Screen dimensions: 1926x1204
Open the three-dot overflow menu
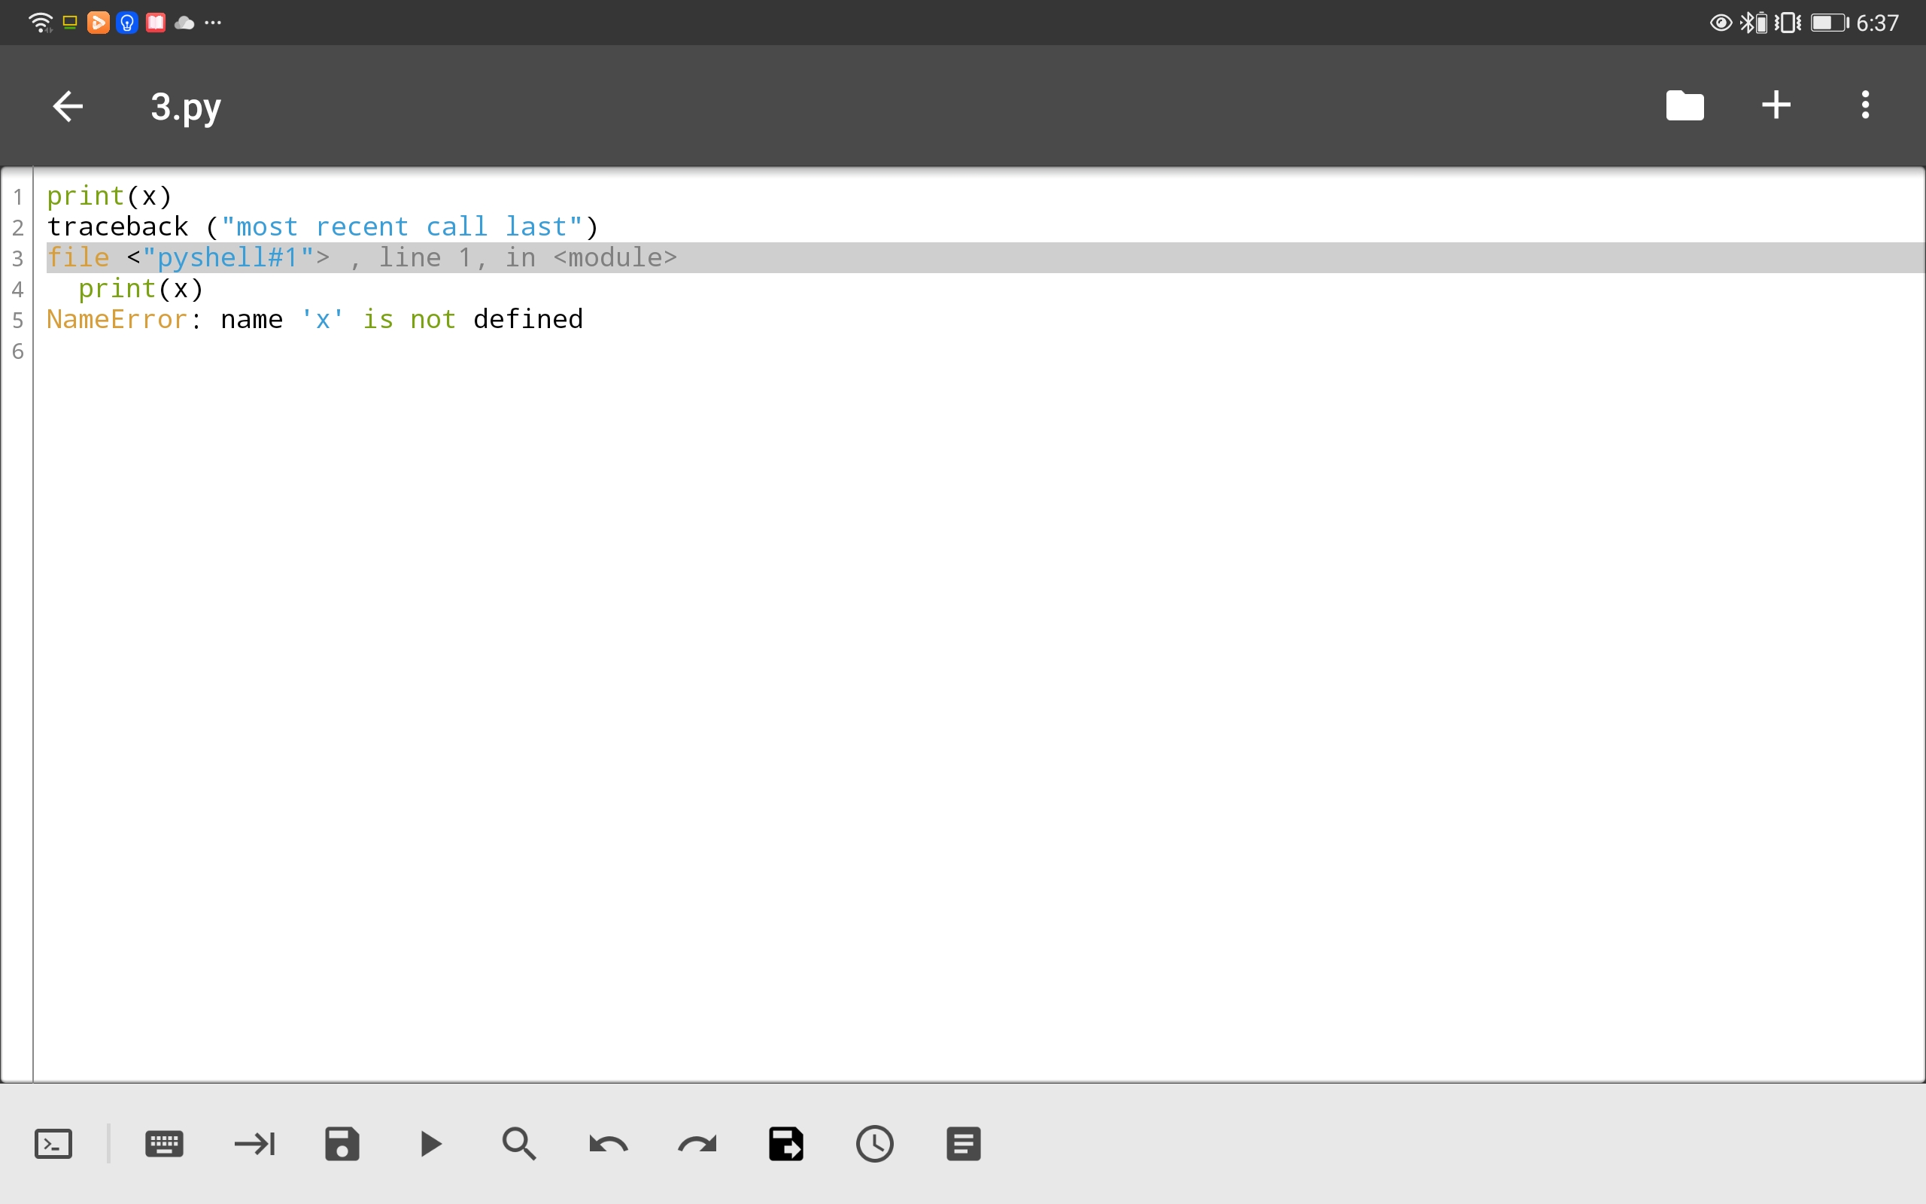coord(1865,105)
